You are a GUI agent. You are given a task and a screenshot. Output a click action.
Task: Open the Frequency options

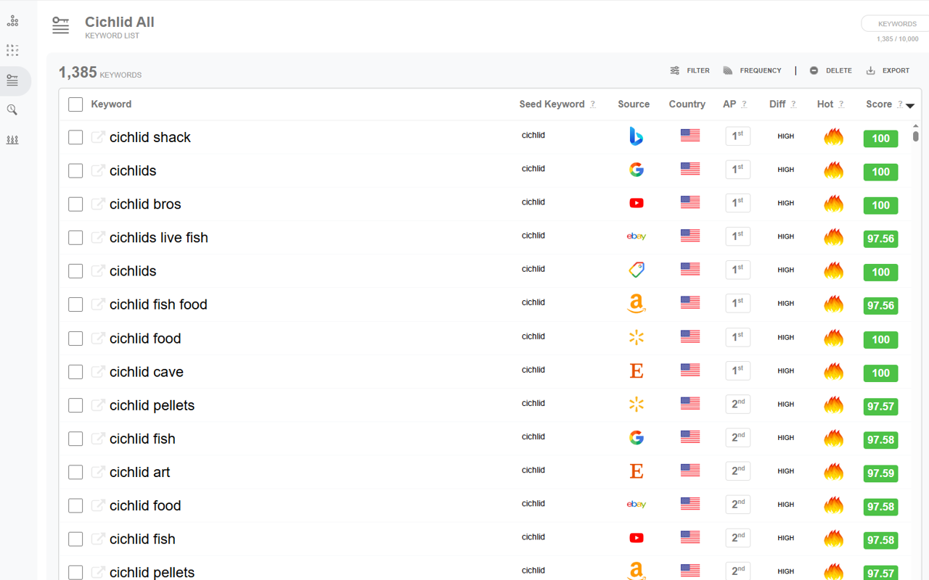tap(752, 70)
